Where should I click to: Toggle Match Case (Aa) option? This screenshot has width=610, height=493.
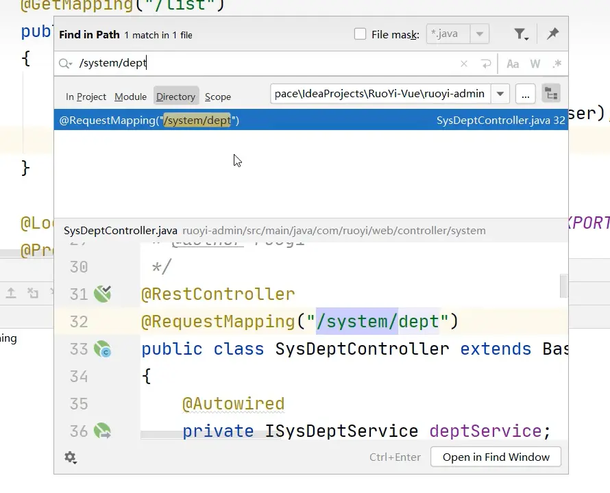pyautogui.click(x=513, y=64)
